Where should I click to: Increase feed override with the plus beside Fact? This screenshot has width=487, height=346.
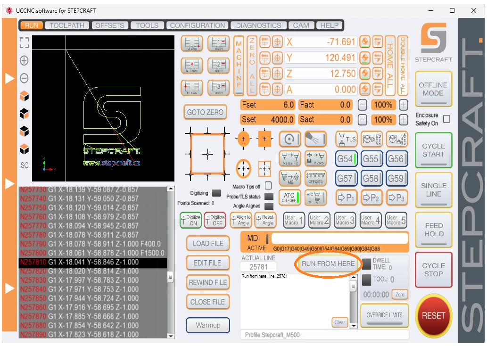[x=403, y=105]
